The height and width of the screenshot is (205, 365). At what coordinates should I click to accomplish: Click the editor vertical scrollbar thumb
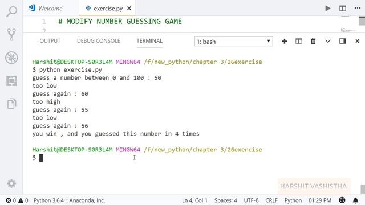coord(362,21)
